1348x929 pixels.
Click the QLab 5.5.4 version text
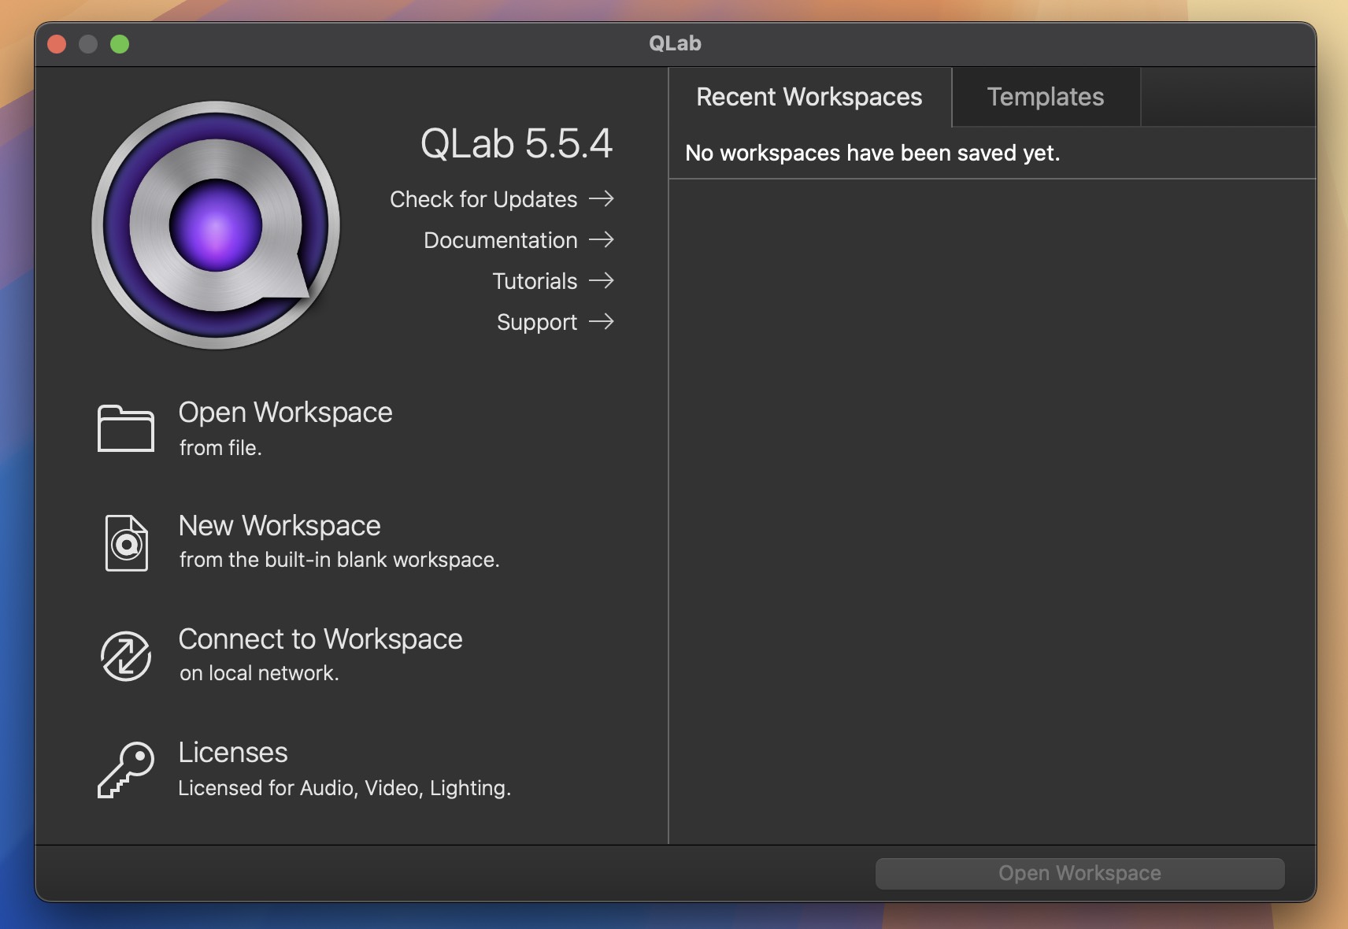click(517, 143)
